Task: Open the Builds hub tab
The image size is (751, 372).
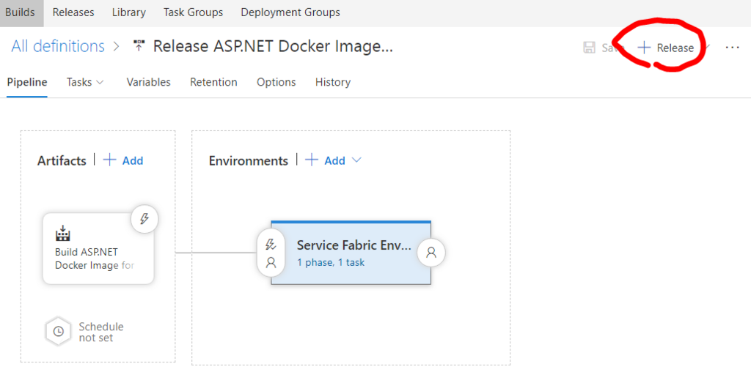Action: tap(20, 12)
